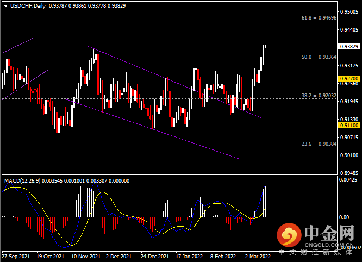This screenshot has height=262, width=362.
Task: Select the 0.93829 current price label
Action: click(x=349, y=47)
